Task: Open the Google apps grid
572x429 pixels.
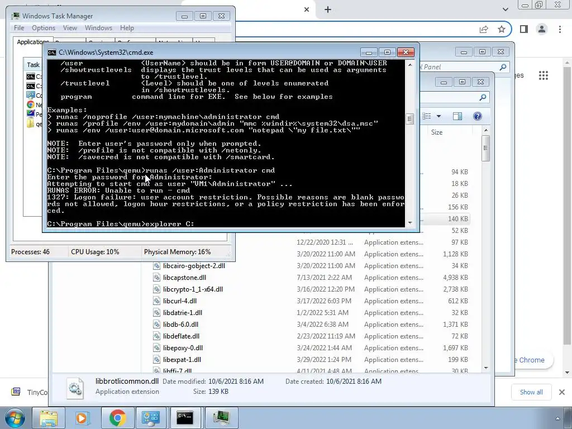Action: [544, 75]
